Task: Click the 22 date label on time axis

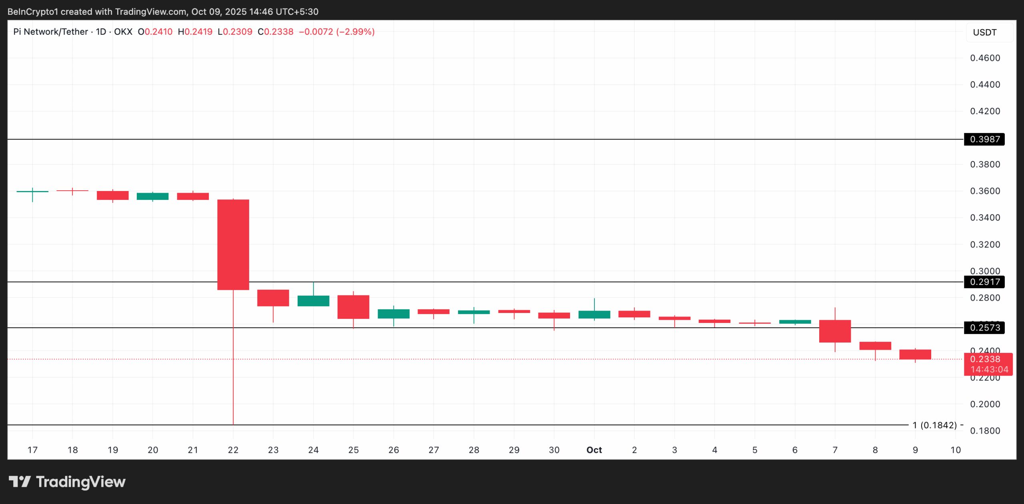Action: (233, 450)
